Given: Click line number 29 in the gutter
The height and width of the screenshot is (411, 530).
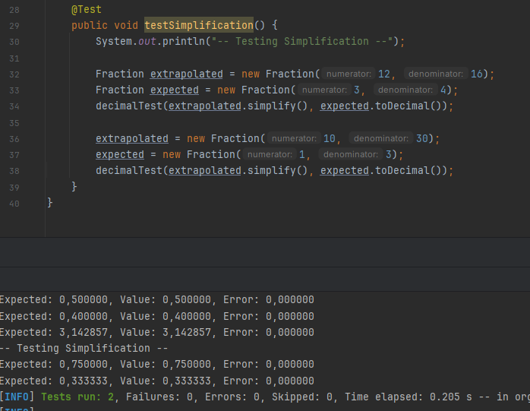Looking at the screenshot, I should tap(14, 25).
